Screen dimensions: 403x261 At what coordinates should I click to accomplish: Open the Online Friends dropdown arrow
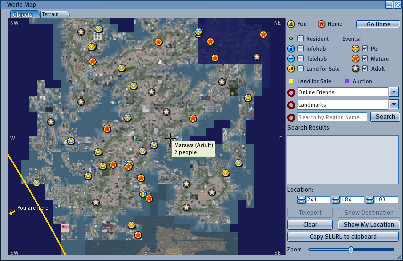tap(394, 92)
